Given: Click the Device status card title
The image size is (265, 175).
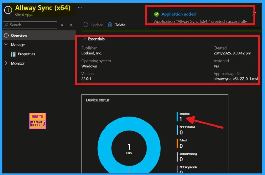Looking at the screenshot, I should click(x=98, y=100).
